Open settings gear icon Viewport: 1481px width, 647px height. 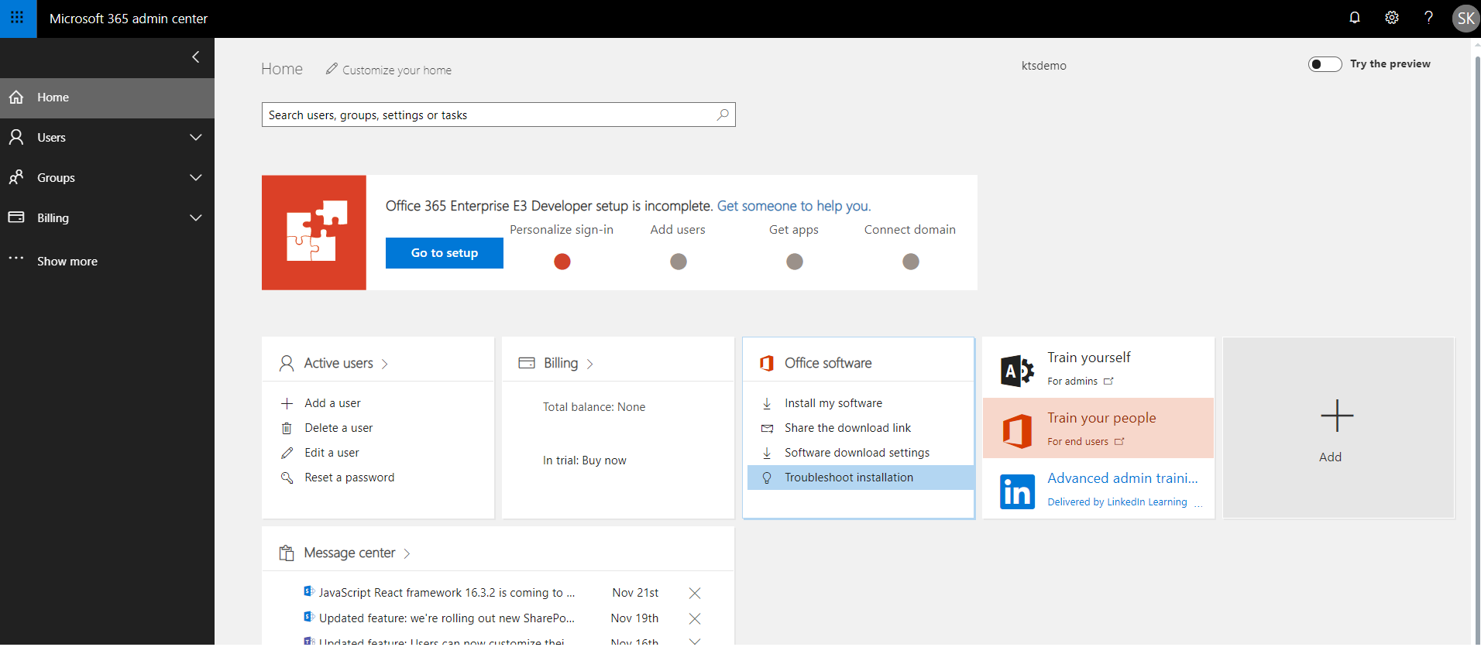point(1392,18)
